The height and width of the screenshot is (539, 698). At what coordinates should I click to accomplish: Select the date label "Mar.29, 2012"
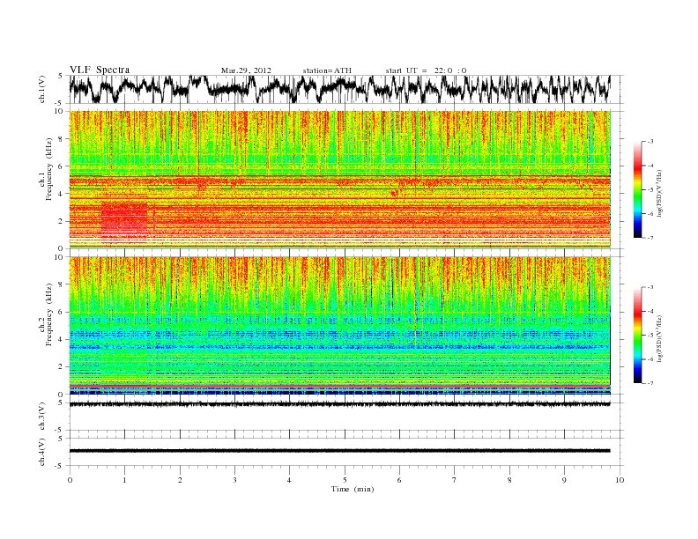click(246, 70)
